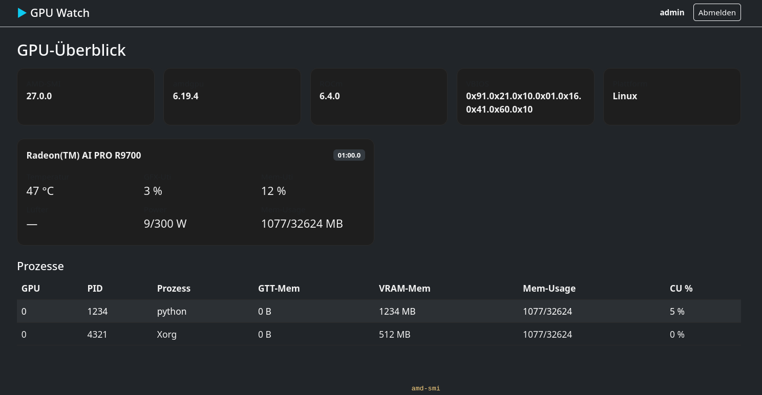Screen dimensions: 762x395
Task: Select the Linux platform card
Action: [672, 97]
